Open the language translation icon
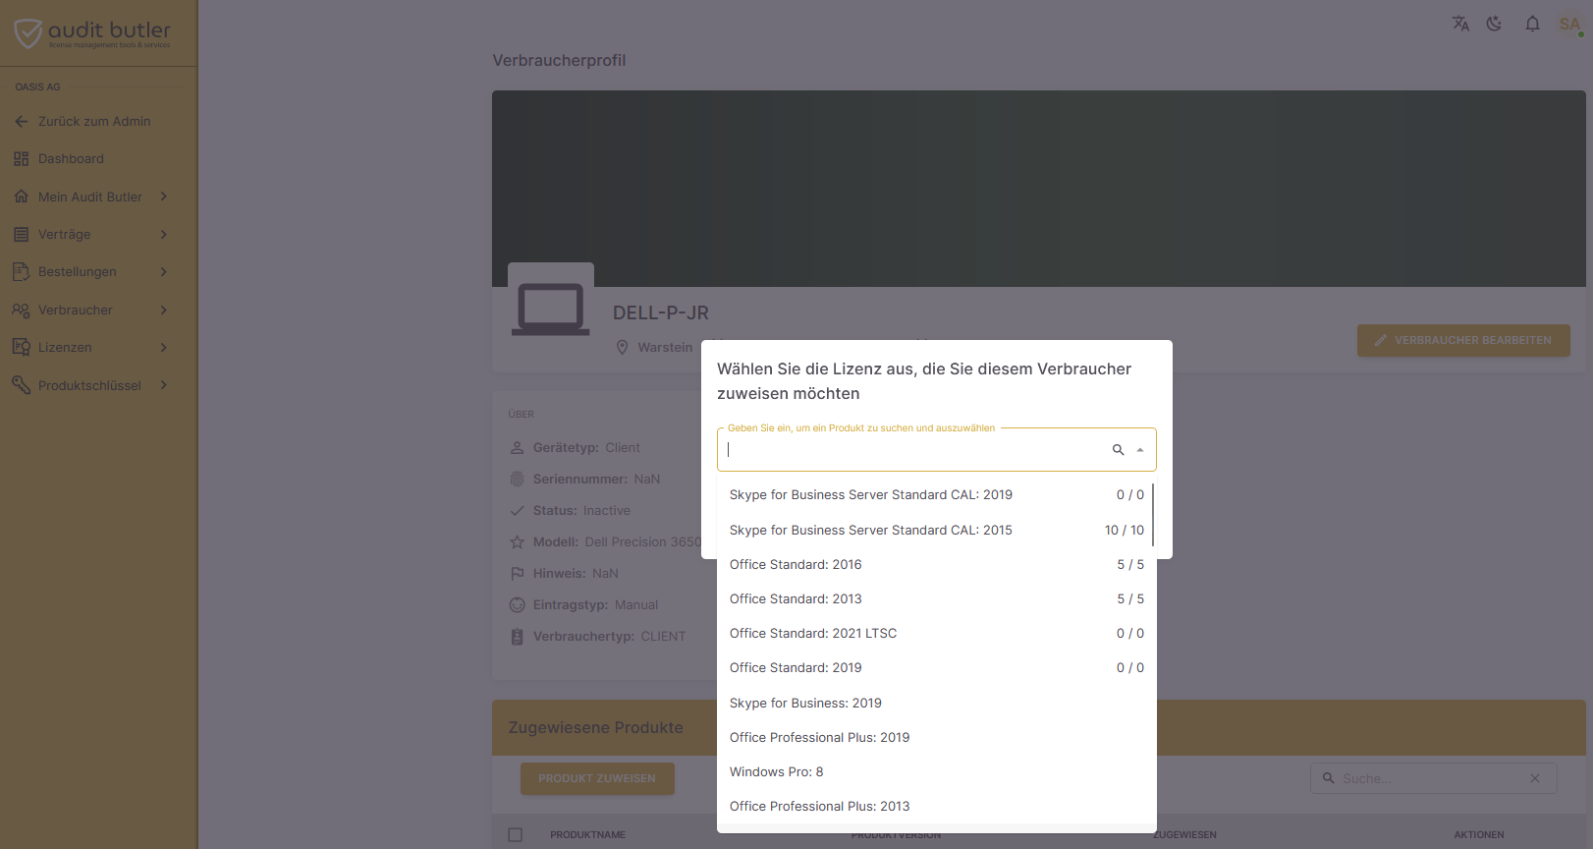Image resolution: width=1593 pixels, height=849 pixels. pyautogui.click(x=1460, y=24)
